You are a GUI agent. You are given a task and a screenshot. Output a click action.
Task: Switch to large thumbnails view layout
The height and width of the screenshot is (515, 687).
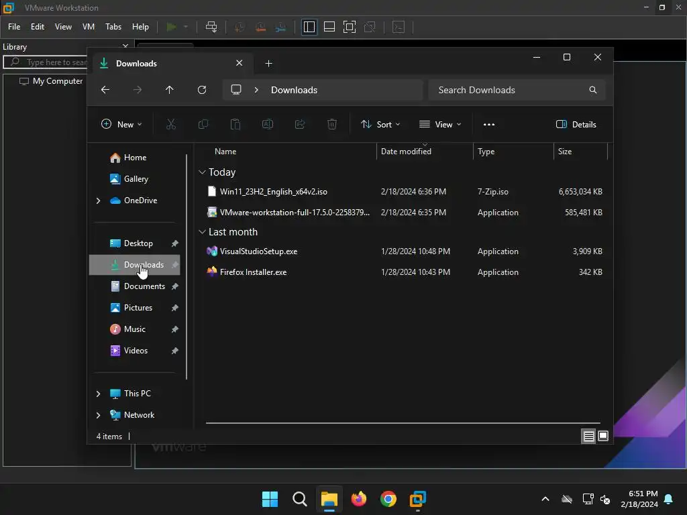603,436
